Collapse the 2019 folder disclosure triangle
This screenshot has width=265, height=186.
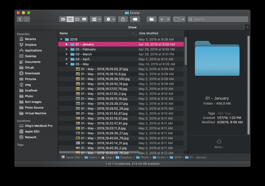pyautogui.click(x=61, y=39)
